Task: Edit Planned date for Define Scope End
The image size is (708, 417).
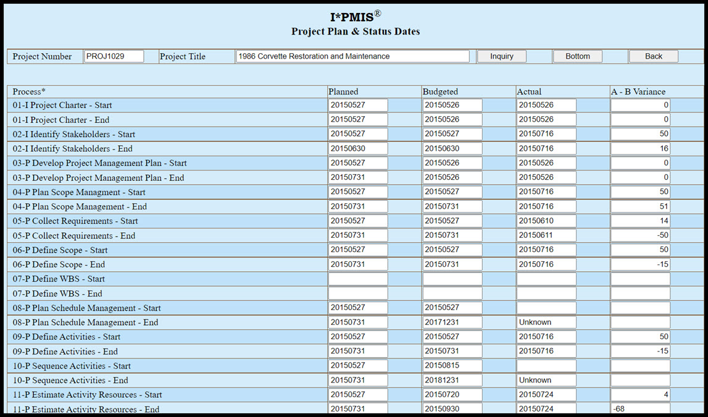Action: pyautogui.click(x=358, y=264)
